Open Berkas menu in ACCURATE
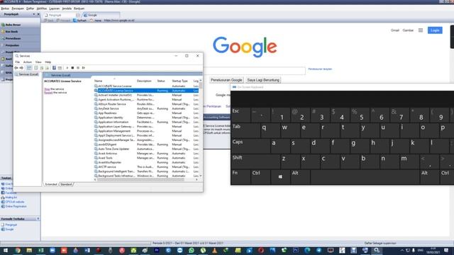The image size is (454, 255). pos(5,8)
